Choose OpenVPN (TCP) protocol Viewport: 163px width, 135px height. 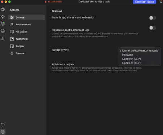click(x=139, y=63)
